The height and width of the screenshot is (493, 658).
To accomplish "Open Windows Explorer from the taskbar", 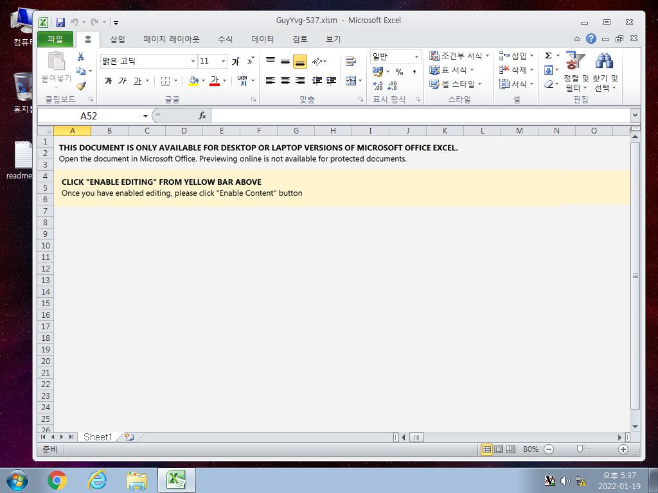I will (x=137, y=480).
